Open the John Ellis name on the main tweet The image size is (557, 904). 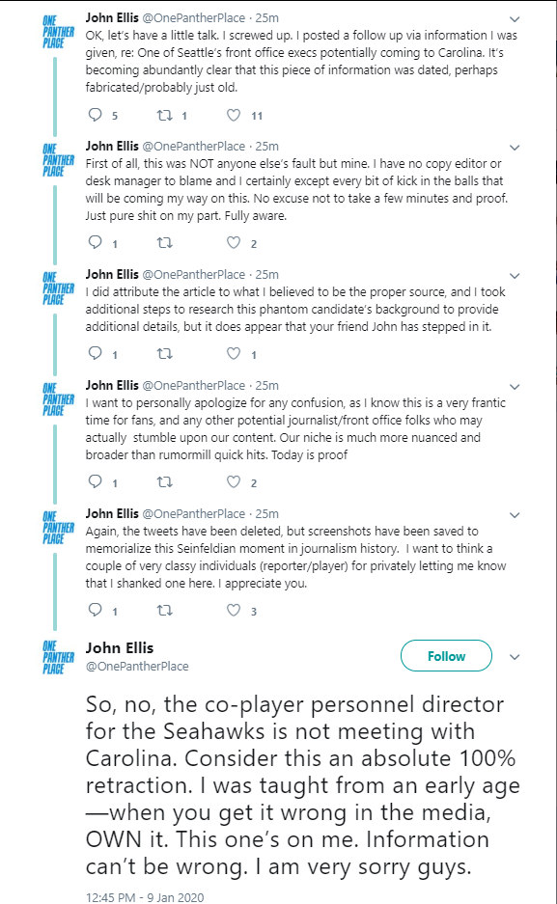click(120, 648)
